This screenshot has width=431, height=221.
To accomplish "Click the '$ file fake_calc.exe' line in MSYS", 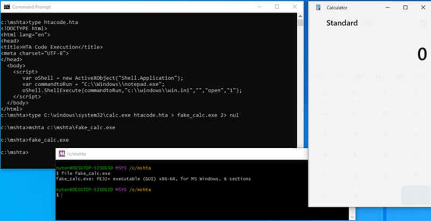I will 83,174.
